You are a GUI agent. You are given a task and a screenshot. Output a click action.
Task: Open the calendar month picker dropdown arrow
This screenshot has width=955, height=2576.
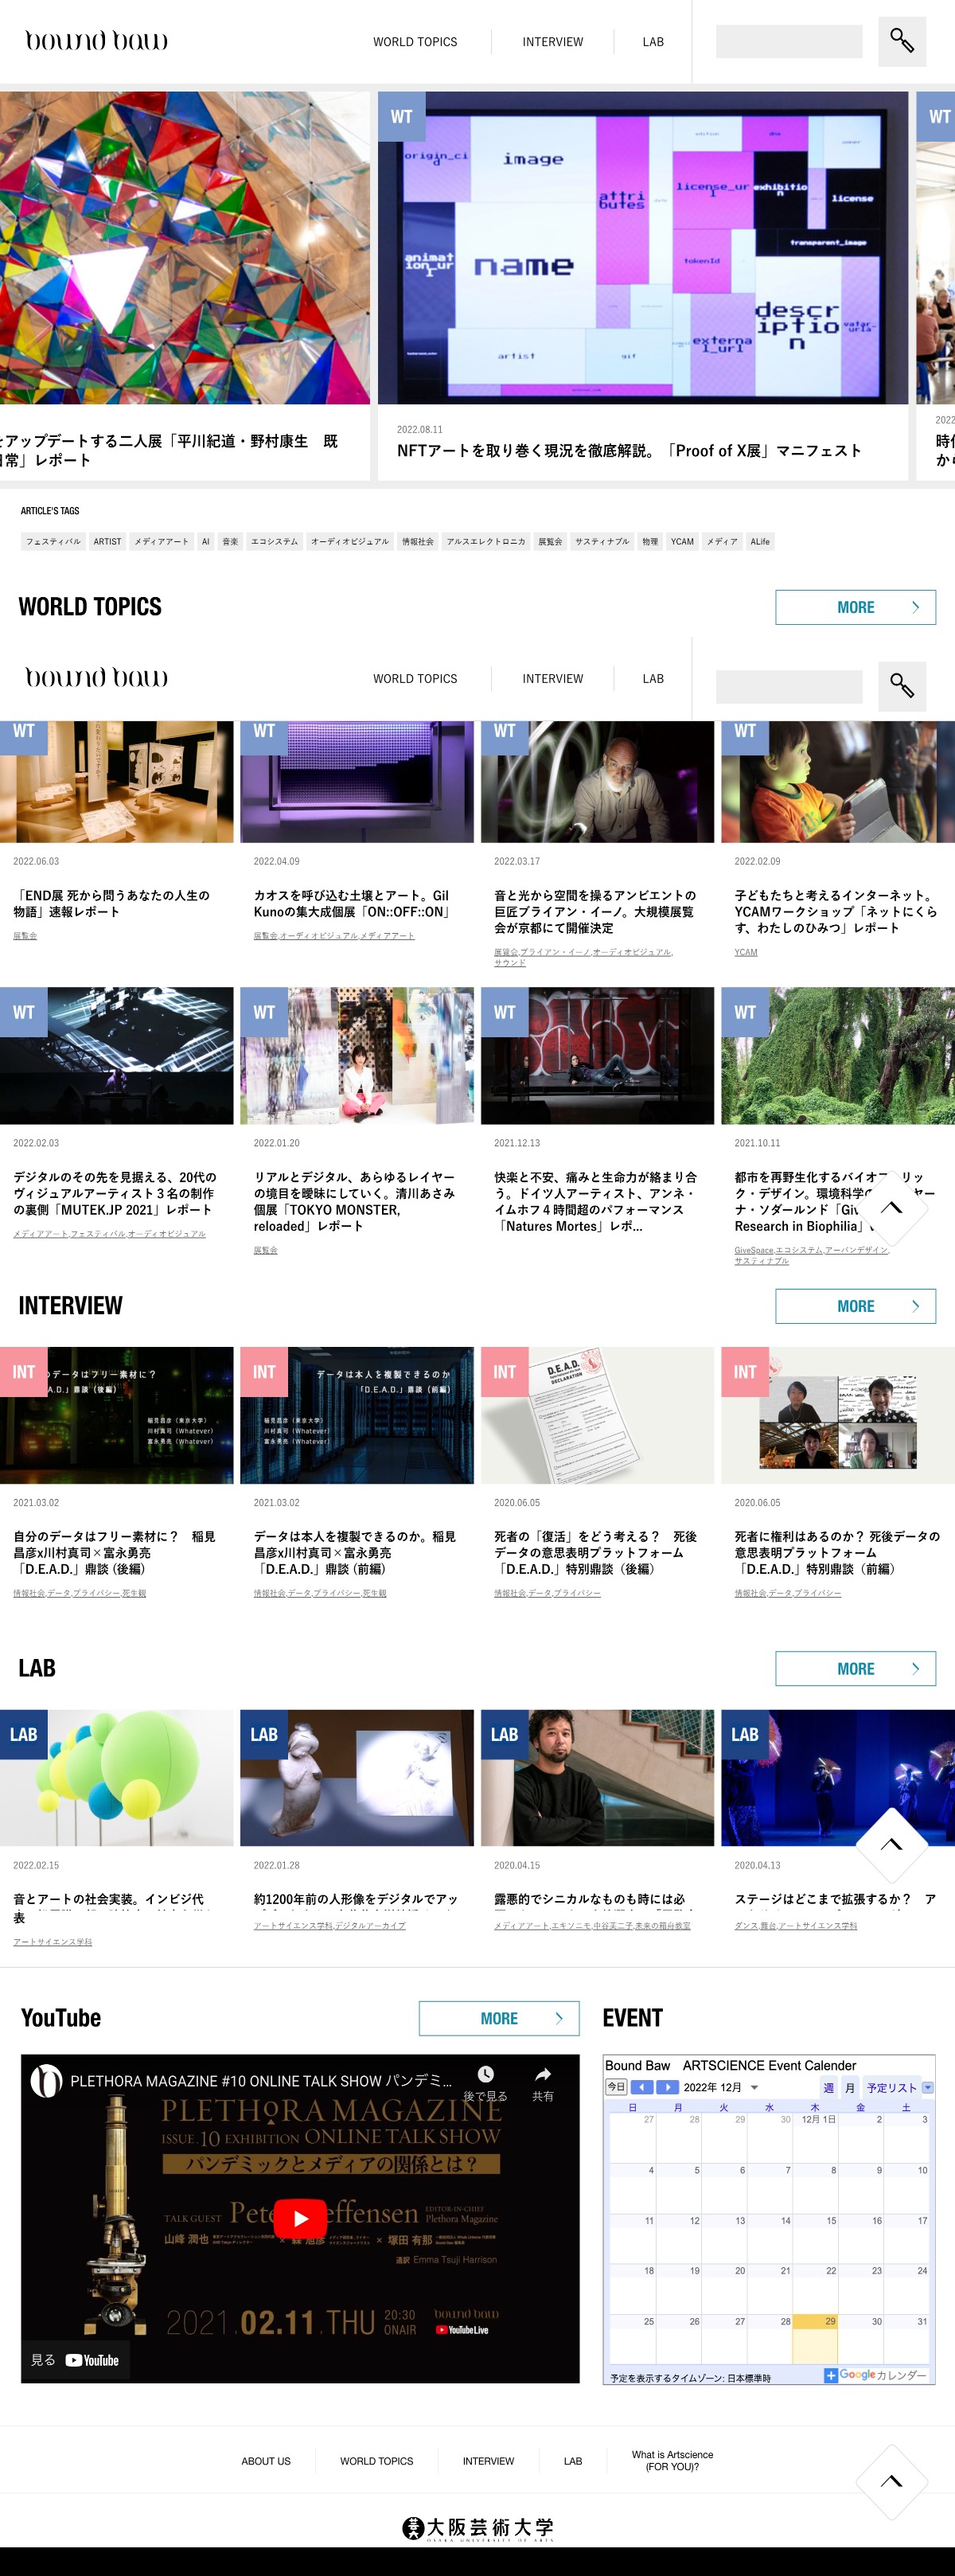(x=754, y=2088)
